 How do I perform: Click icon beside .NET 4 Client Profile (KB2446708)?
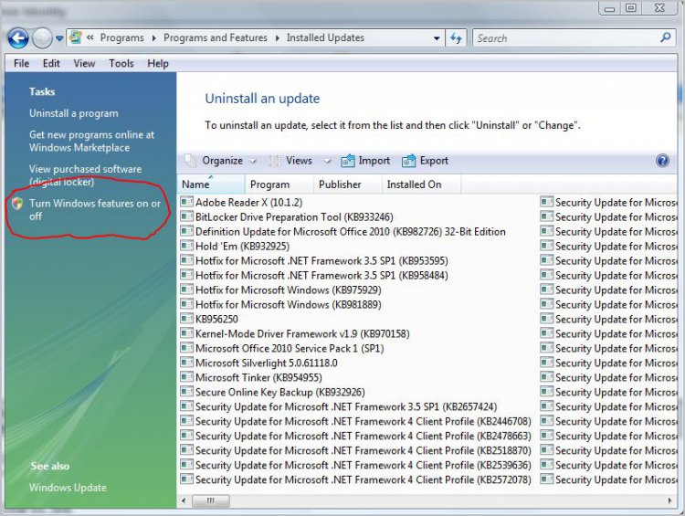coord(186,422)
